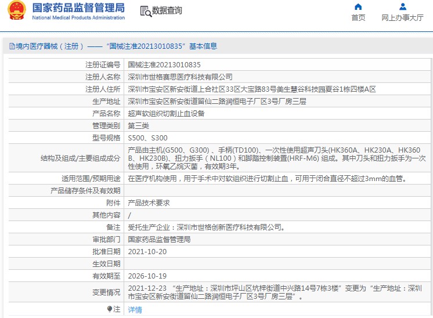Click the 注册证编号 label
Viewport: 433px width, 318px height.
(103, 65)
